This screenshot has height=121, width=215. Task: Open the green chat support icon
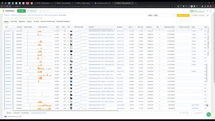pos(209,114)
